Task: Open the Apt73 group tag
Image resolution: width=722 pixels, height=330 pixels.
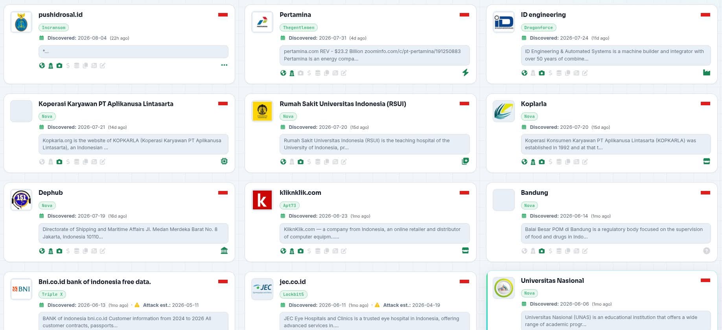Action: 289,205
